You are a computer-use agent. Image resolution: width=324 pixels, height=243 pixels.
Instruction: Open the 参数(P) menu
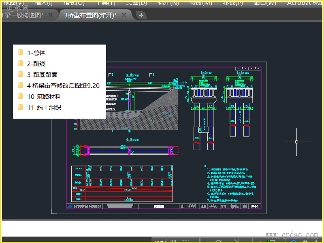[233, 3]
